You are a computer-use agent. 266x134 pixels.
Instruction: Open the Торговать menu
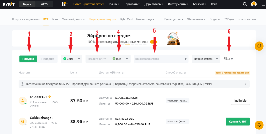click(x=132, y=4)
